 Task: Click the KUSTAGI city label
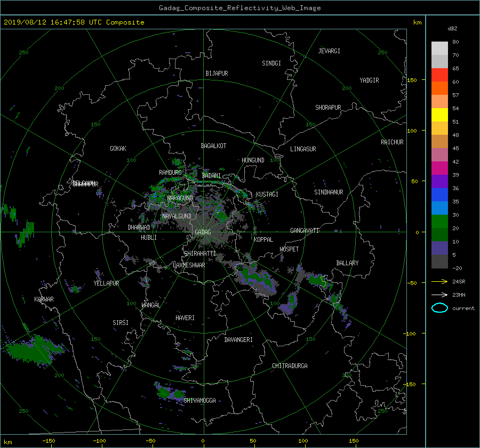267,194
